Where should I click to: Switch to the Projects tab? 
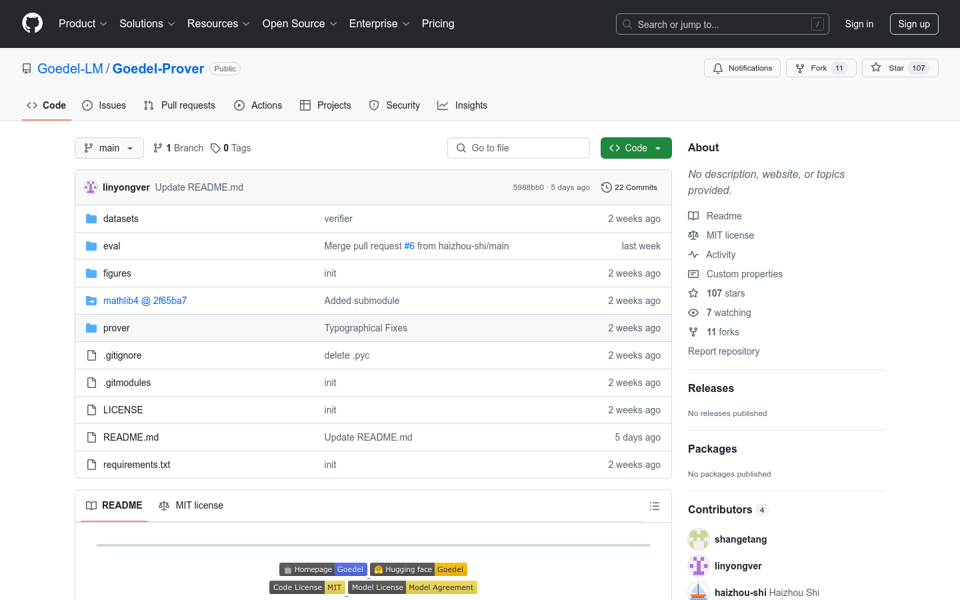325,105
